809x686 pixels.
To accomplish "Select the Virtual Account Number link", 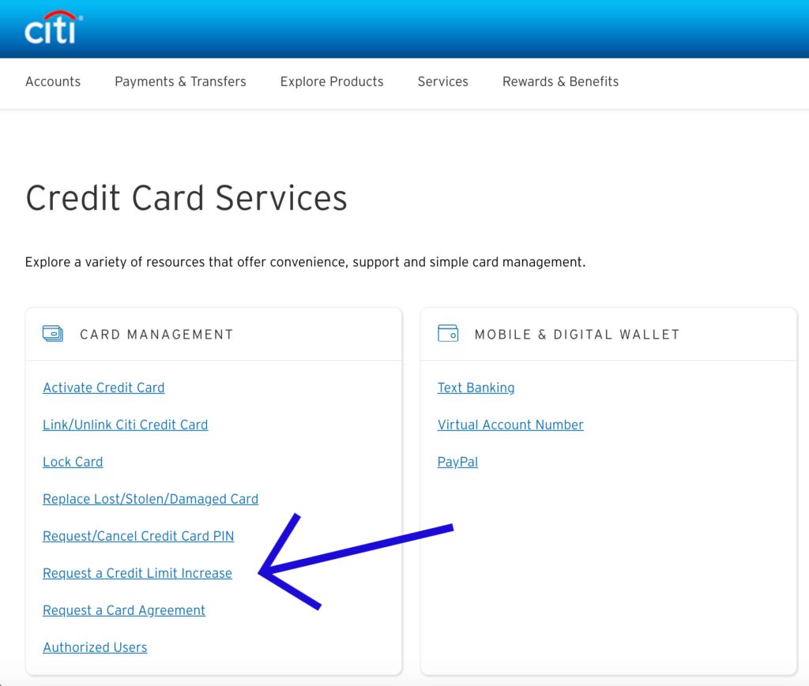I will click(x=510, y=425).
